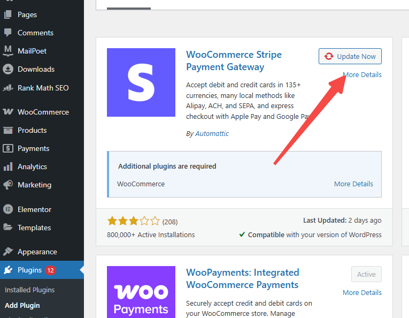This screenshot has height=318, width=409.
Task: Click the Stripe plugin logo thumbnail
Action: click(x=141, y=82)
